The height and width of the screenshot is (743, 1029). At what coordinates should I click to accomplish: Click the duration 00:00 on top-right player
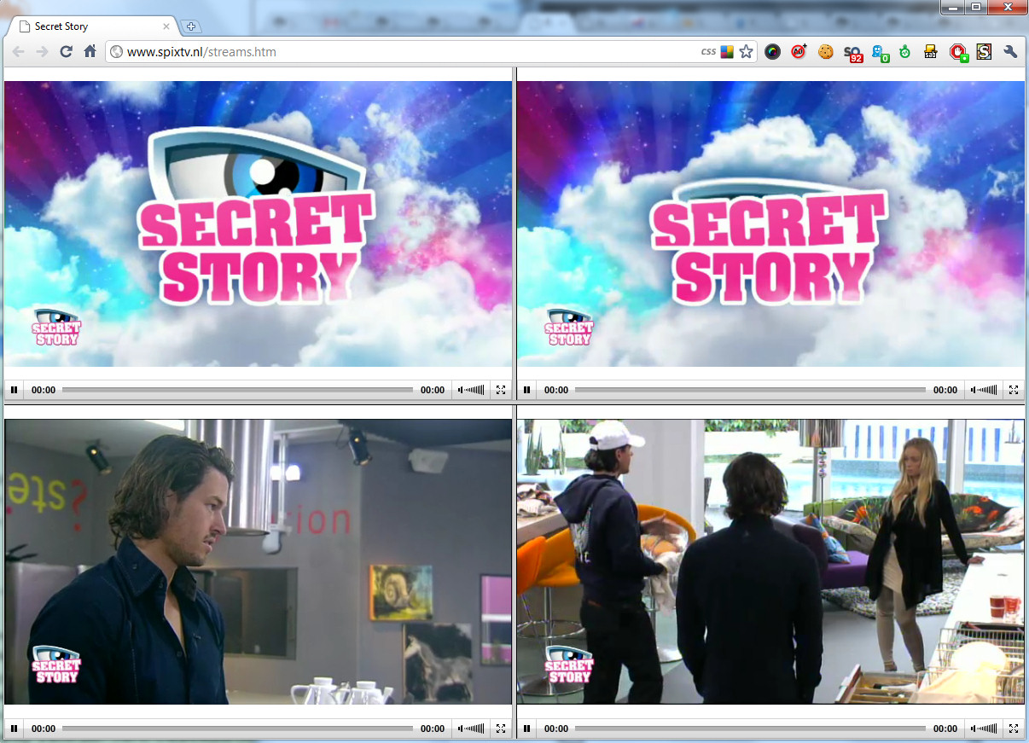click(945, 390)
